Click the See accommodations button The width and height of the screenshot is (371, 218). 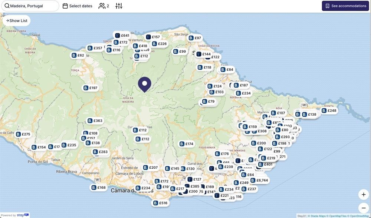[x=345, y=6]
